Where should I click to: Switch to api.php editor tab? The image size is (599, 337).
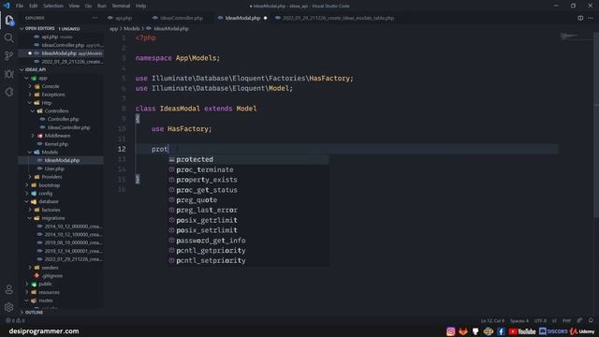pyautogui.click(x=124, y=18)
